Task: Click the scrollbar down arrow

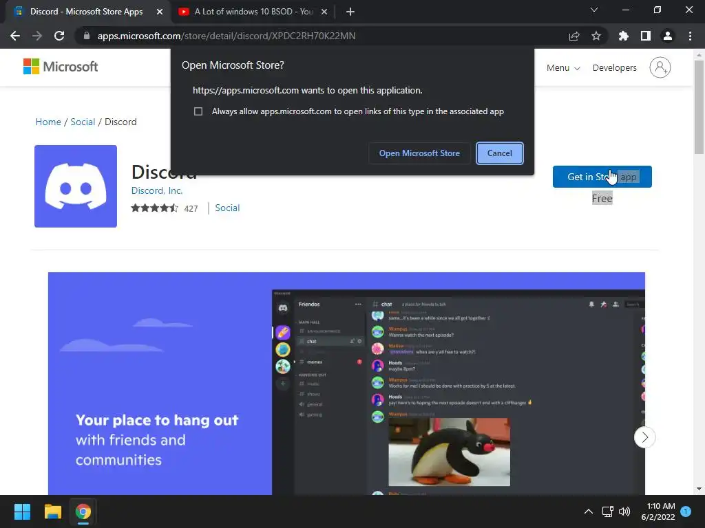Action: [699, 489]
